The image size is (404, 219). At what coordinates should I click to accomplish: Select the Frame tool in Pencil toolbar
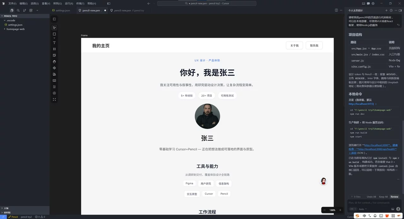point(54,49)
